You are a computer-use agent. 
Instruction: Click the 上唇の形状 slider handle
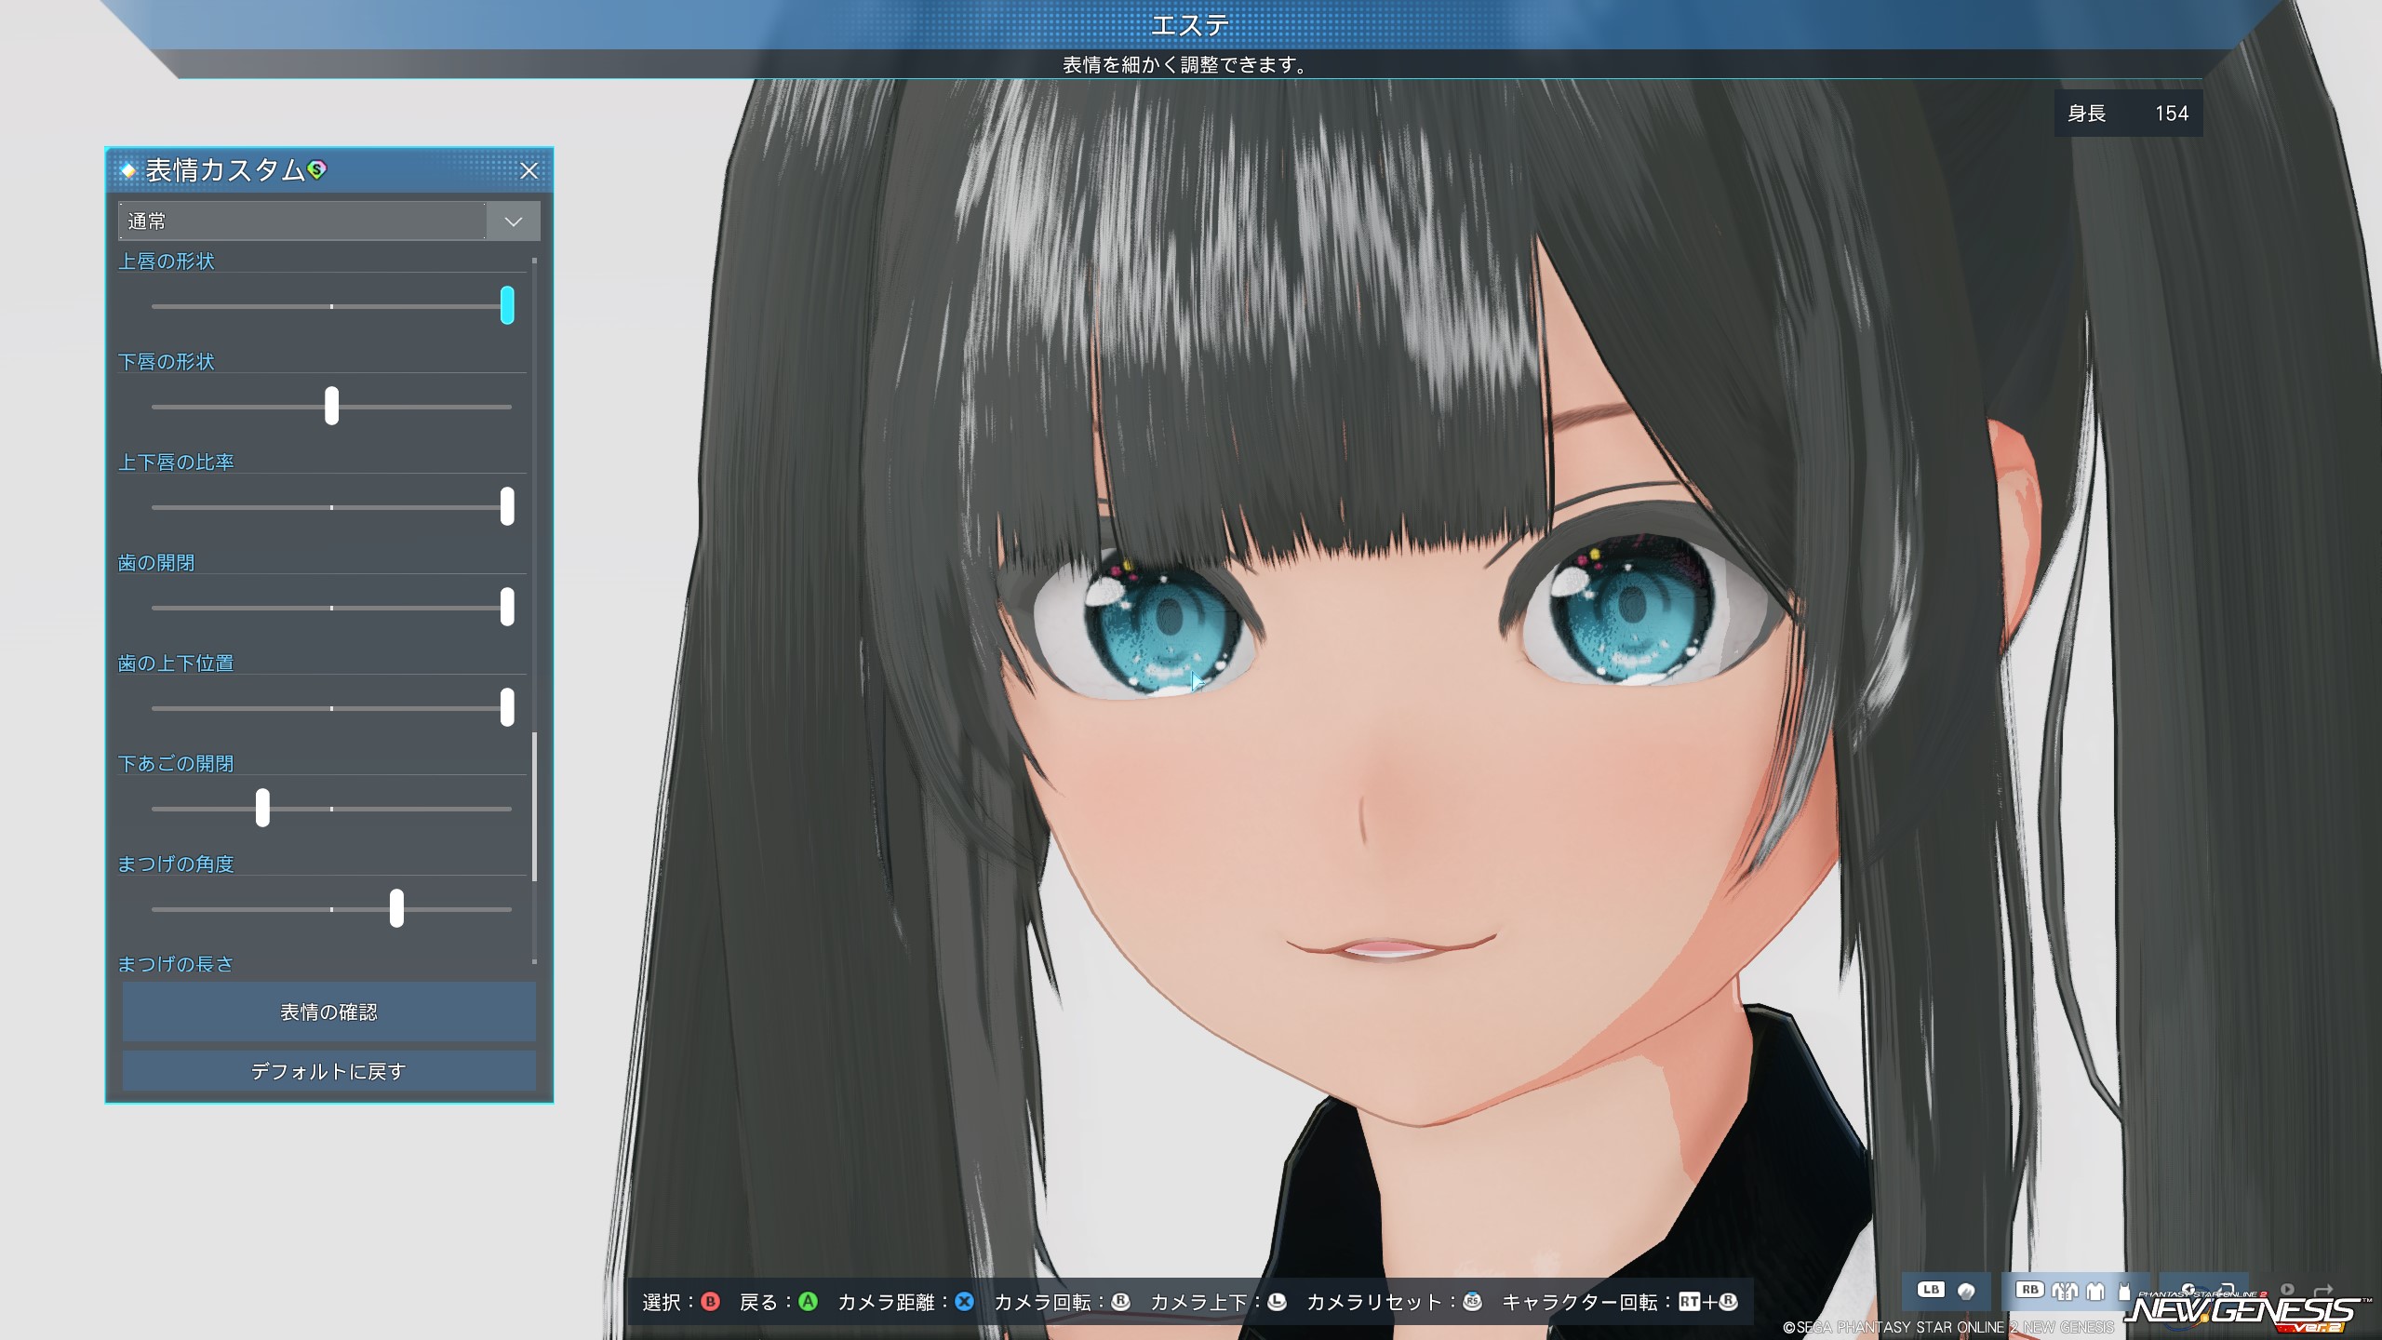[507, 305]
